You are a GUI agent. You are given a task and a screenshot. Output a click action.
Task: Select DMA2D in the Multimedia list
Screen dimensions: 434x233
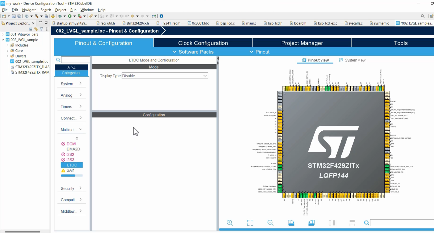pos(73,149)
